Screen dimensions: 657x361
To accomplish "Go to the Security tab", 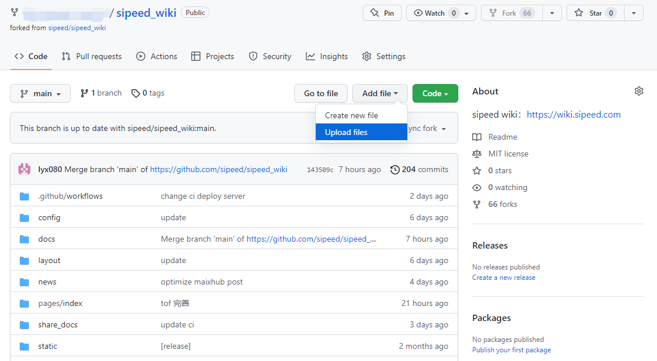I will (x=270, y=56).
